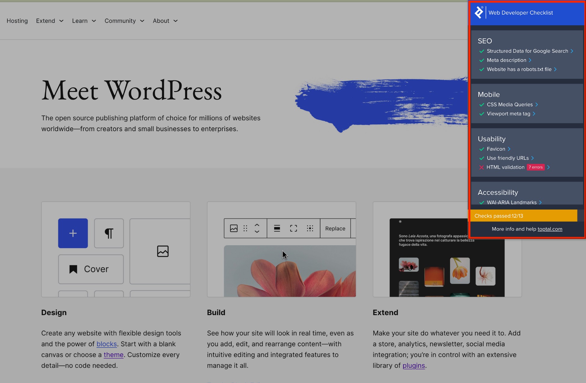Click the blue plus block inserter icon

pyautogui.click(x=73, y=233)
